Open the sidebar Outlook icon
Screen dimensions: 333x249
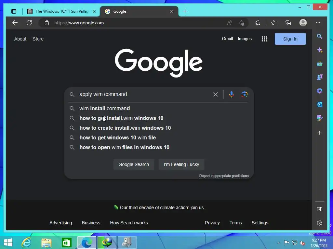(320, 104)
